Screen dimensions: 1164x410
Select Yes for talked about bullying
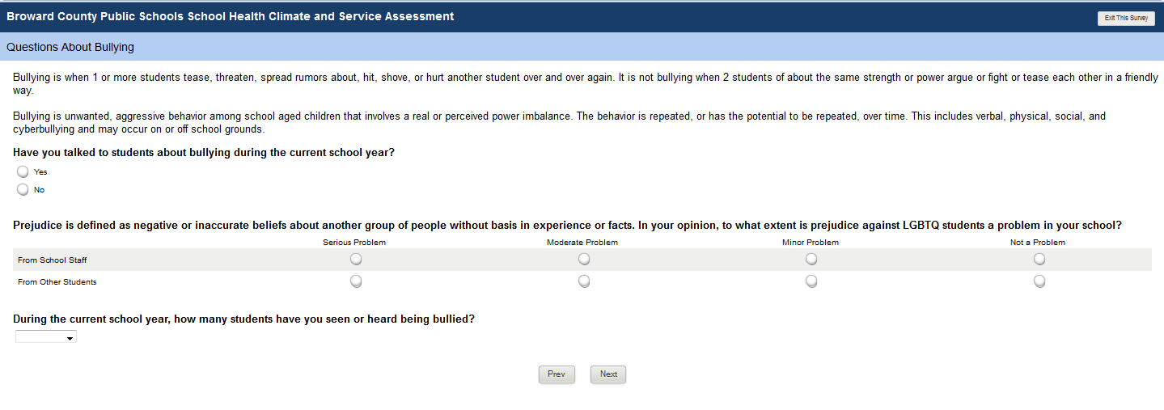23,171
